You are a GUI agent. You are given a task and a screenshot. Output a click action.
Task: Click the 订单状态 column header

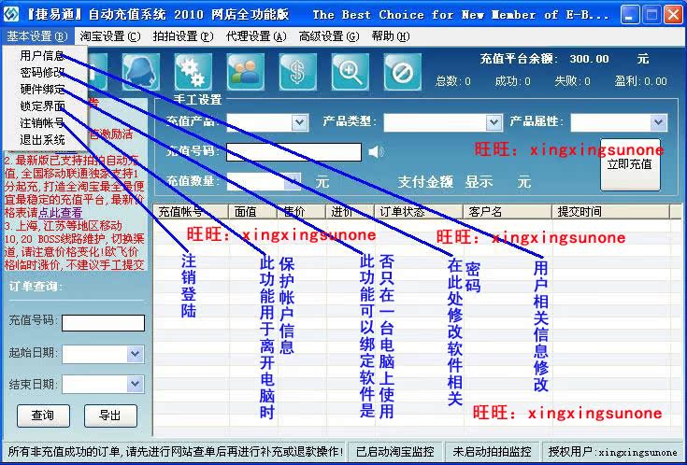419,212
